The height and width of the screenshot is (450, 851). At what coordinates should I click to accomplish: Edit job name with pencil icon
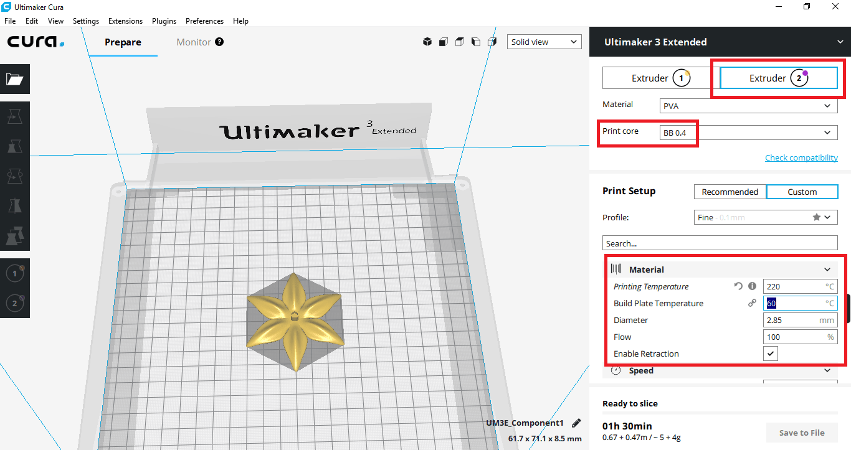click(576, 423)
